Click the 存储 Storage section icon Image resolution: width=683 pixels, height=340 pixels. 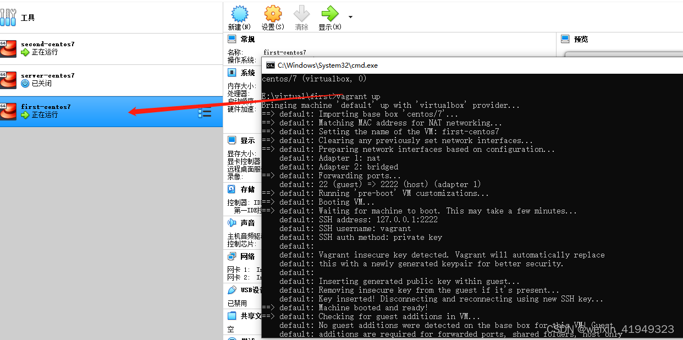coord(232,189)
